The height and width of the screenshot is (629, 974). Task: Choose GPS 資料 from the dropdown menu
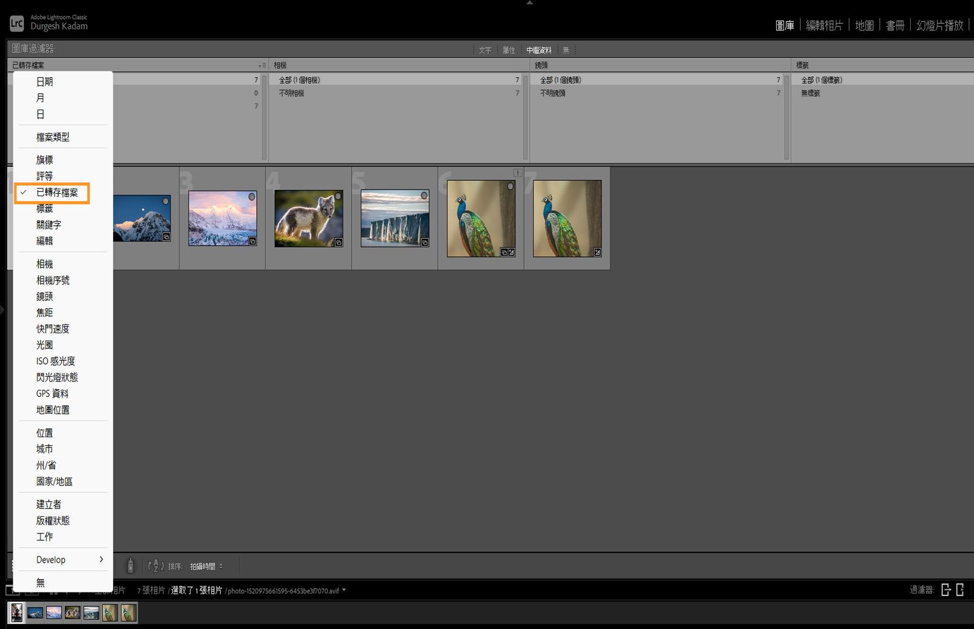point(52,393)
